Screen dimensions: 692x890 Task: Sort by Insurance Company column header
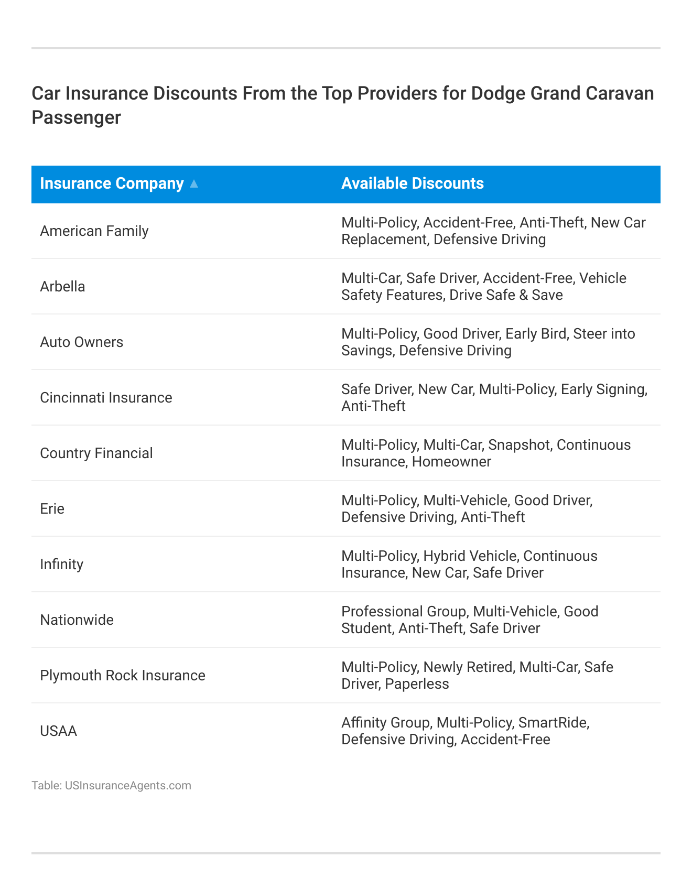pos(112,183)
